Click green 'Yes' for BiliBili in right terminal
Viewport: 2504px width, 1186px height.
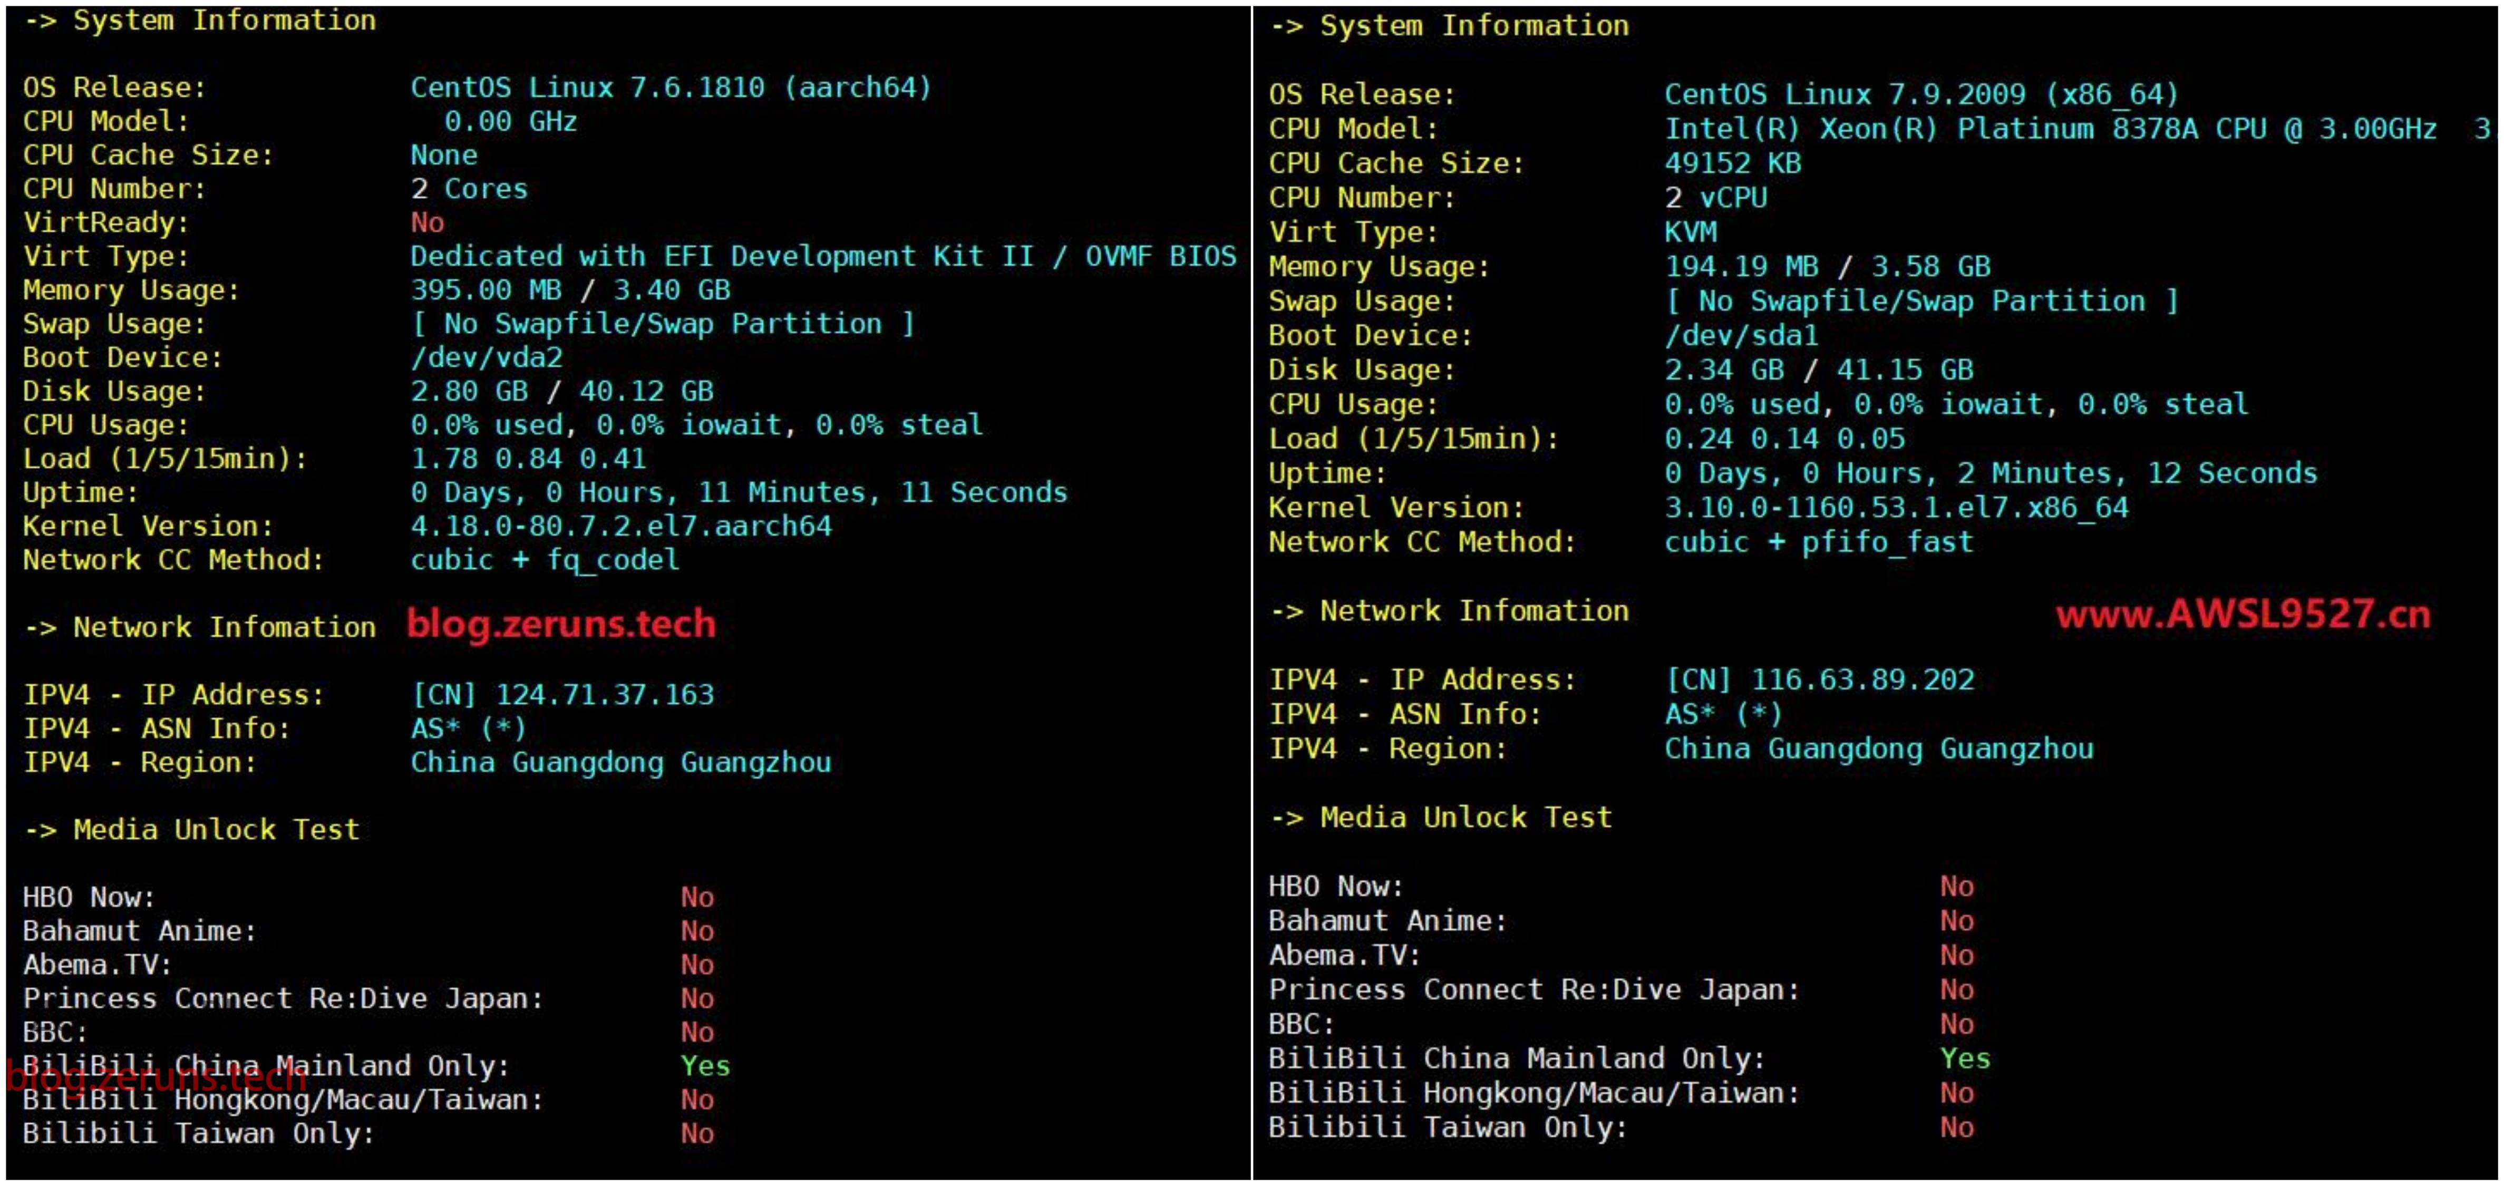(1965, 1058)
